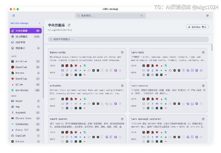
Task: Open the smart-search skill title
Action: click(59, 119)
